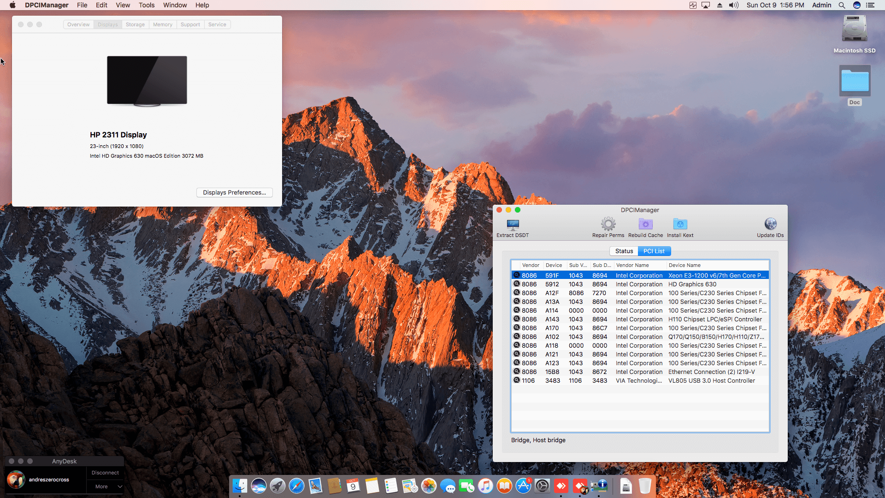Image resolution: width=885 pixels, height=498 pixels.
Task: Open the View menu
Action: (x=123, y=5)
